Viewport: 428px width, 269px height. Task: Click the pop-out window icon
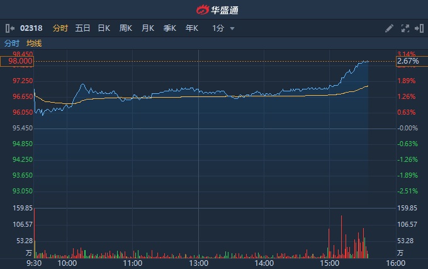(x=419, y=28)
